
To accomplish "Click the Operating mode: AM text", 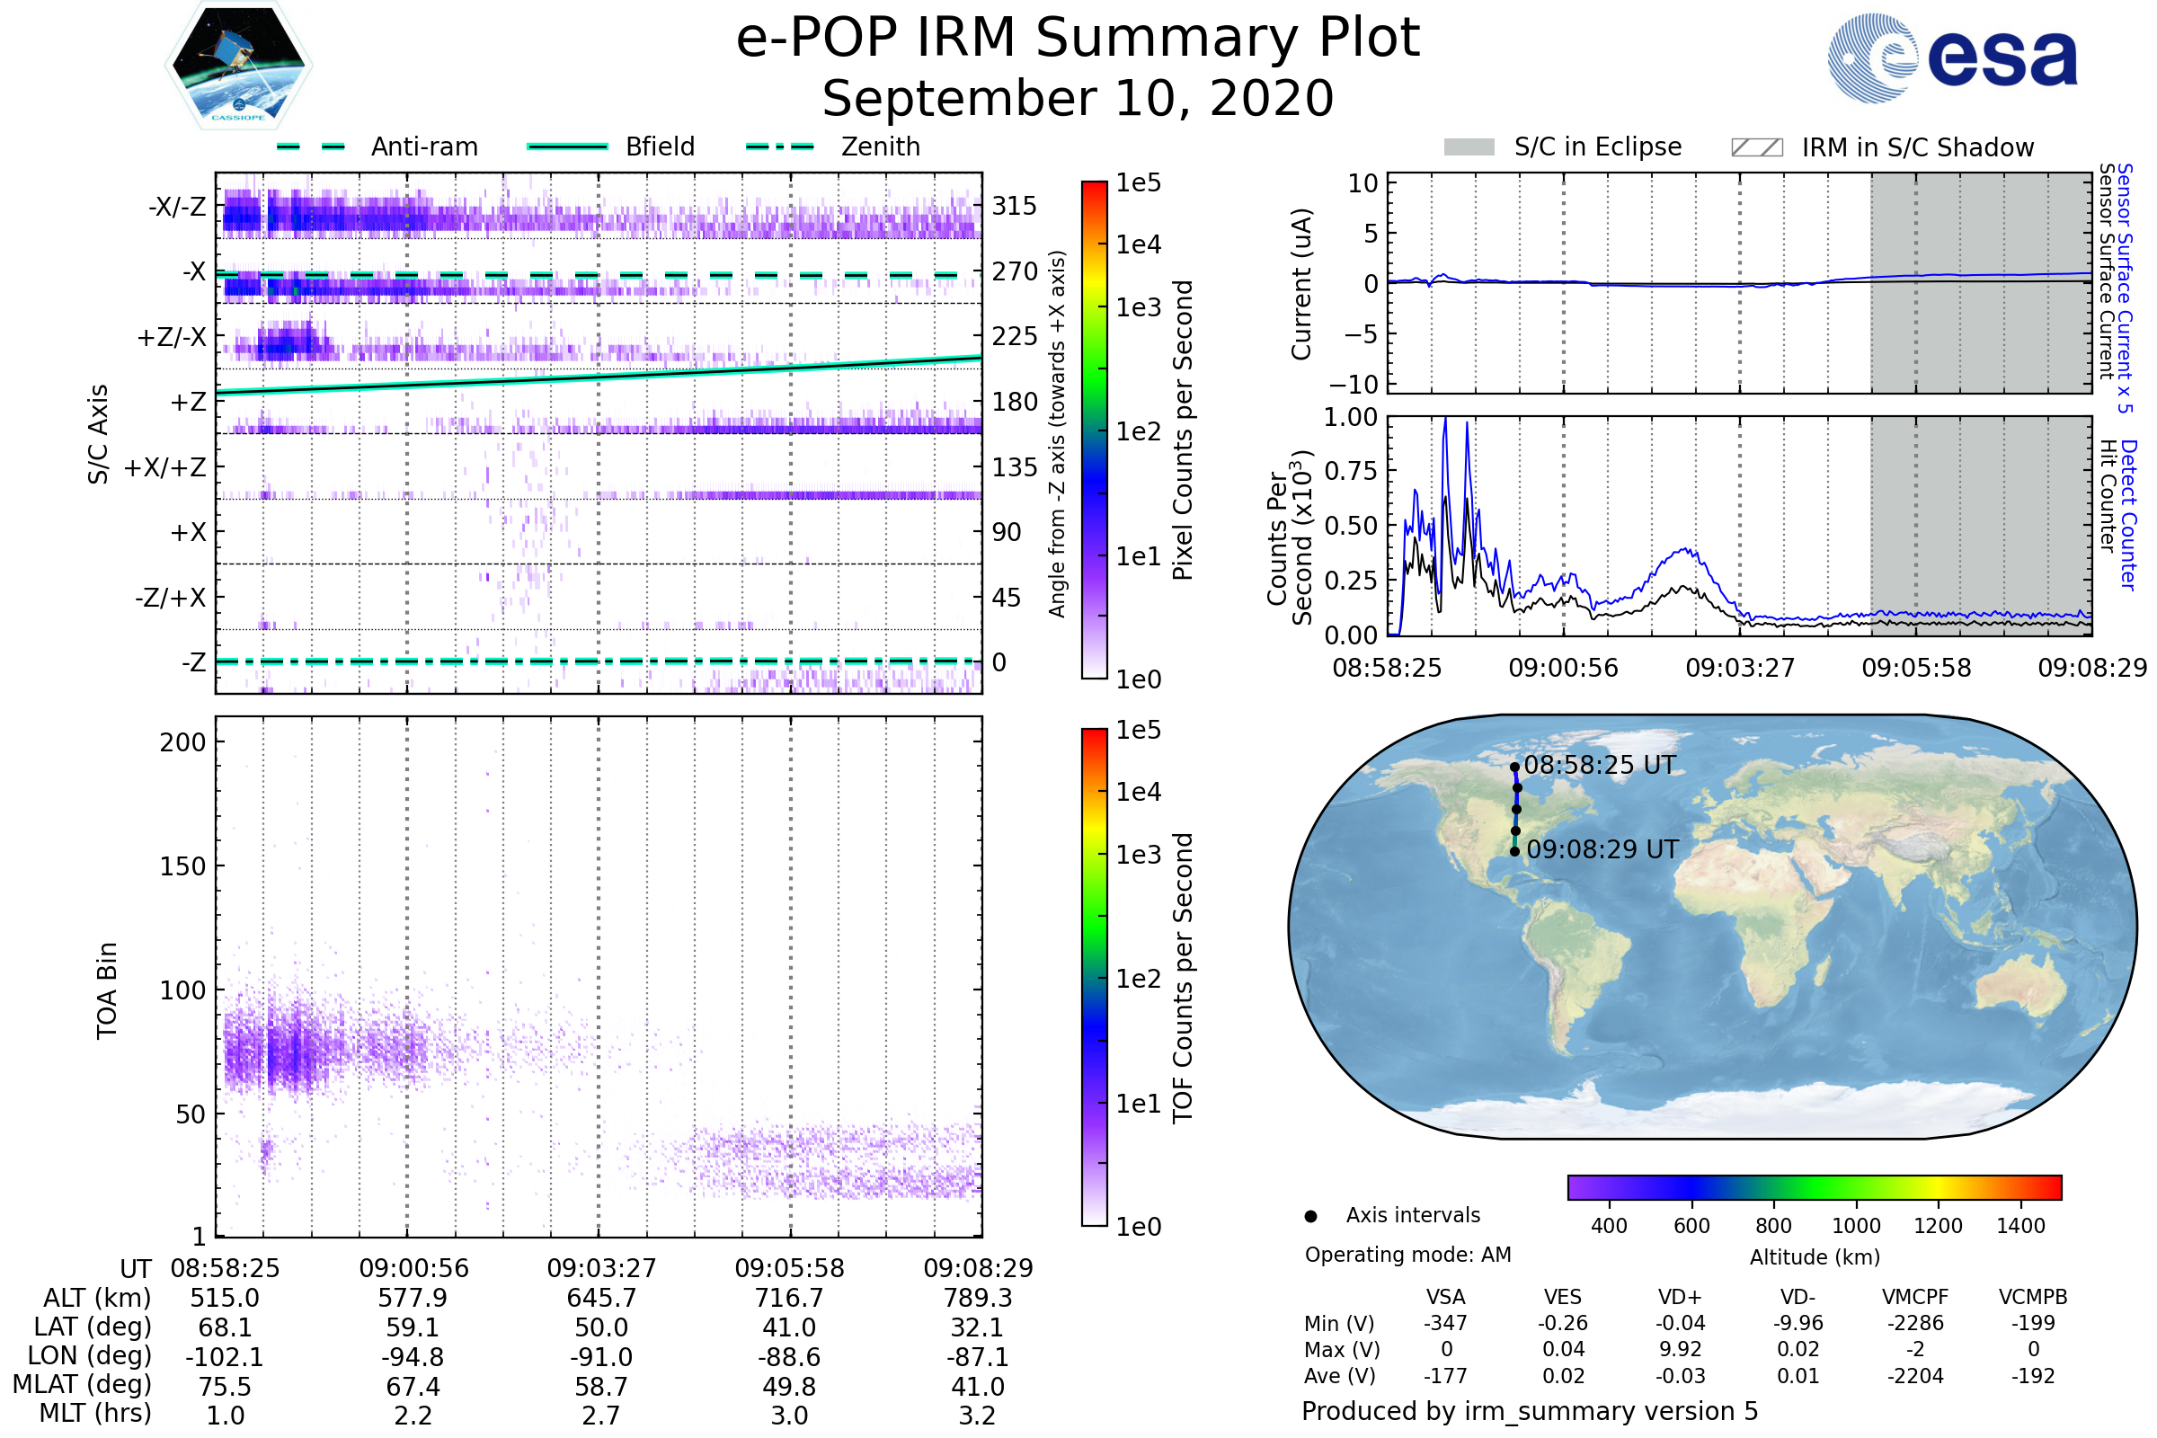I will 1407,1256.
